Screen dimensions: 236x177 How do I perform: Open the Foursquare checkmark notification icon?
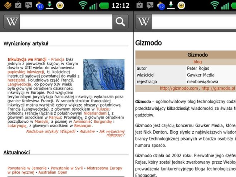click(8, 5)
